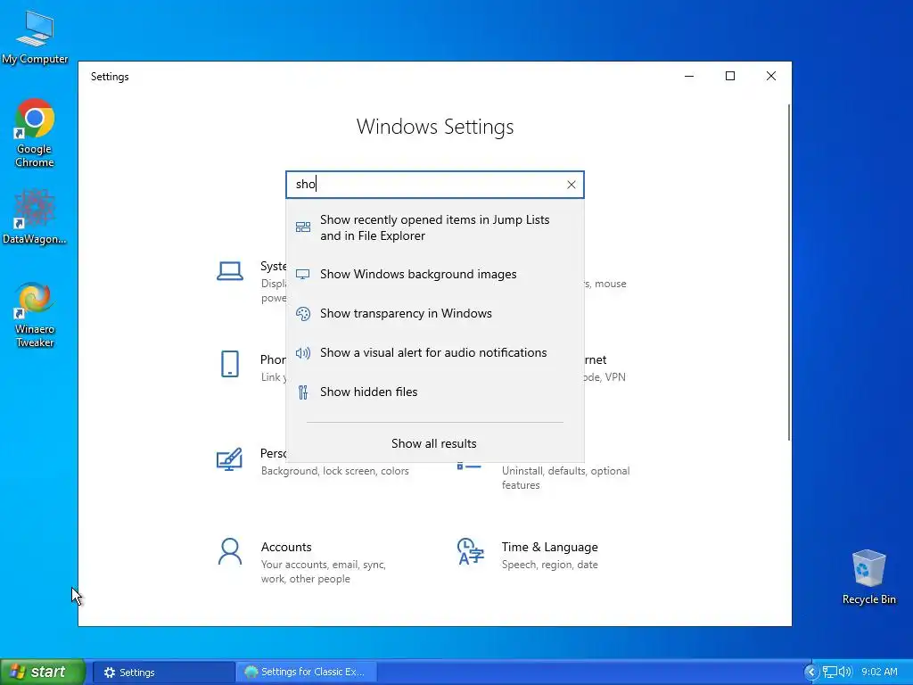Switch to Settings taskbar button
Image resolution: width=913 pixels, height=685 pixels.
164,673
